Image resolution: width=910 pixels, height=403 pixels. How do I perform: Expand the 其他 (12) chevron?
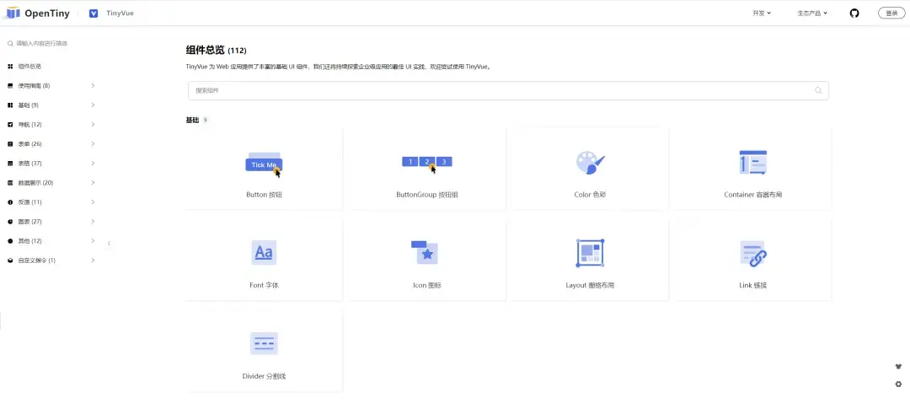tap(93, 241)
